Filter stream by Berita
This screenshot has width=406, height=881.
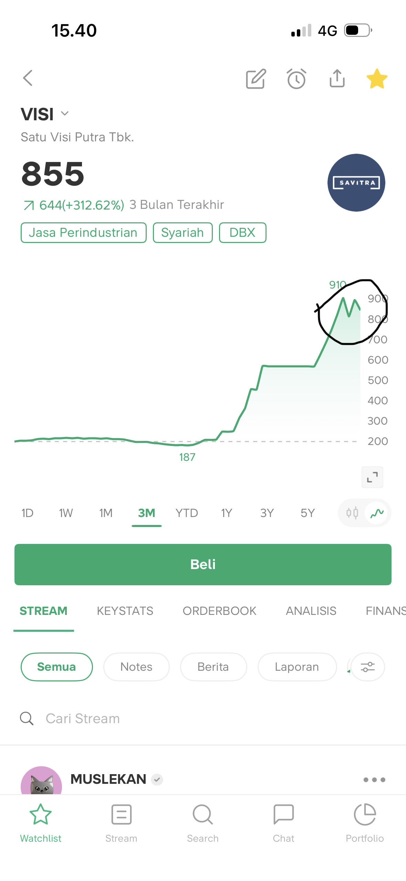tap(213, 667)
